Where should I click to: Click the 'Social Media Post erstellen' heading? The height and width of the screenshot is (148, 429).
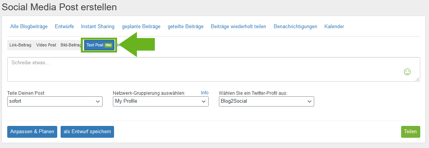(59, 7)
